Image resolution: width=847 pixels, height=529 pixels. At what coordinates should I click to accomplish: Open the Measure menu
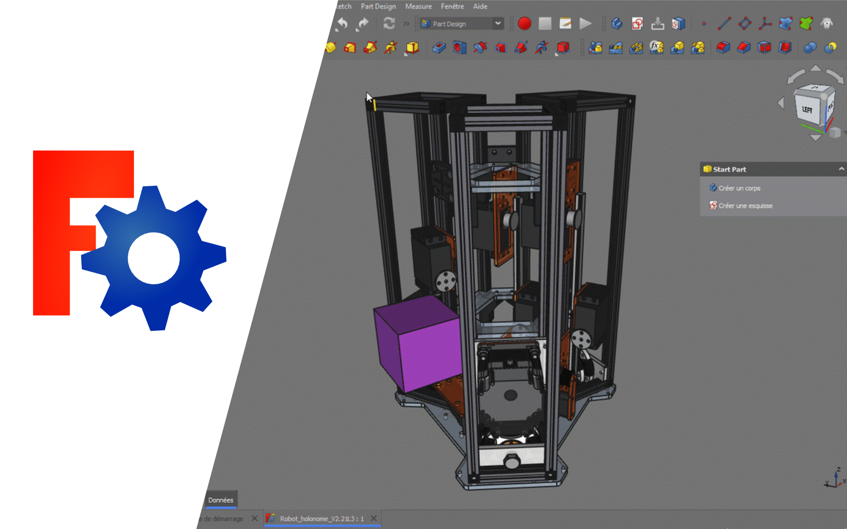418,7
